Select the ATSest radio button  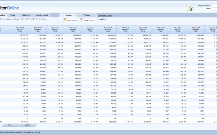(11, 19)
